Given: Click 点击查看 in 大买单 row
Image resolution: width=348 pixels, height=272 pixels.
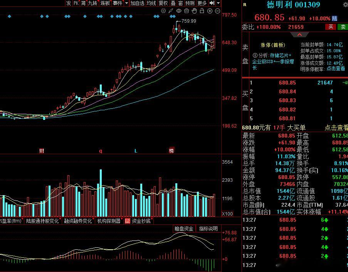Looking at the screenshot, I should (x=336, y=128).
